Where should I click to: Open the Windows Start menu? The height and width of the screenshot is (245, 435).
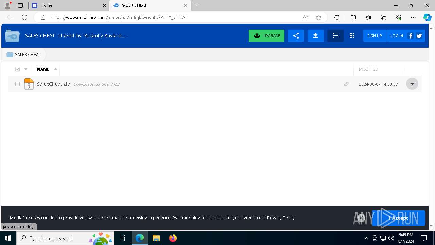[8, 238]
